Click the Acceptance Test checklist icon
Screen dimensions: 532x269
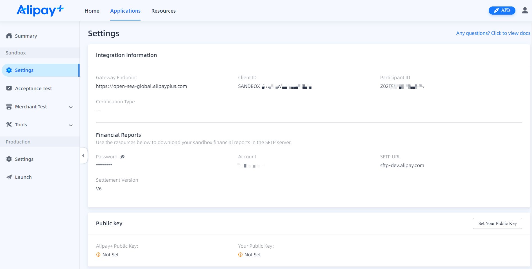point(9,88)
